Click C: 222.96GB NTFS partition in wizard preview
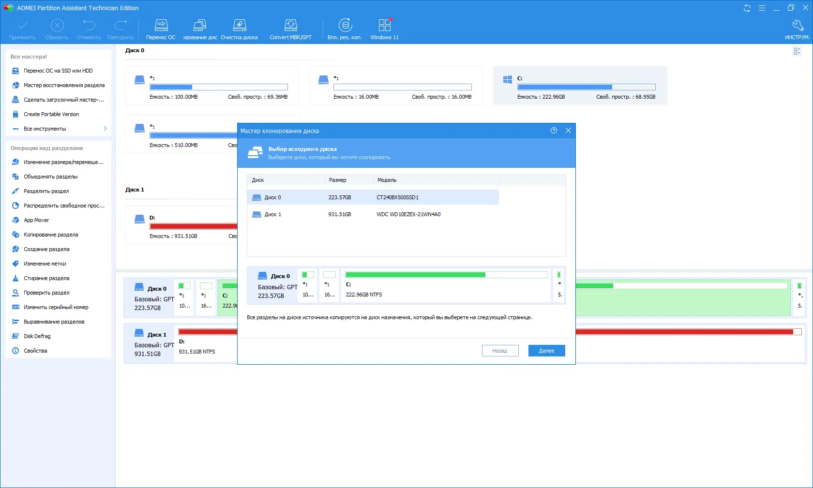Screen dimensions: 813x488 pyautogui.click(x=446, y=285)
